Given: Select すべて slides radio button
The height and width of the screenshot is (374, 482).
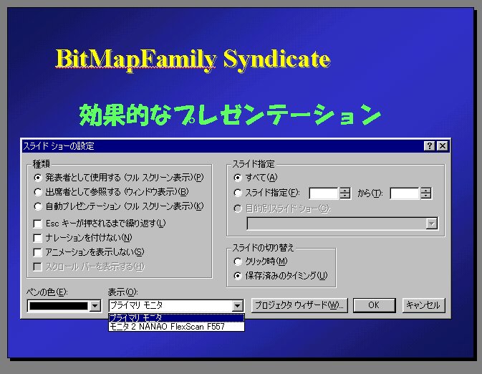Looking at the screenshot, I should coord(238,177).
